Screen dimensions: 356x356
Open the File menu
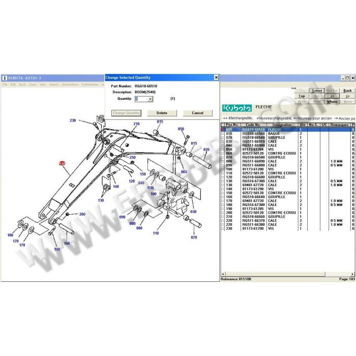tap(5, 84)
